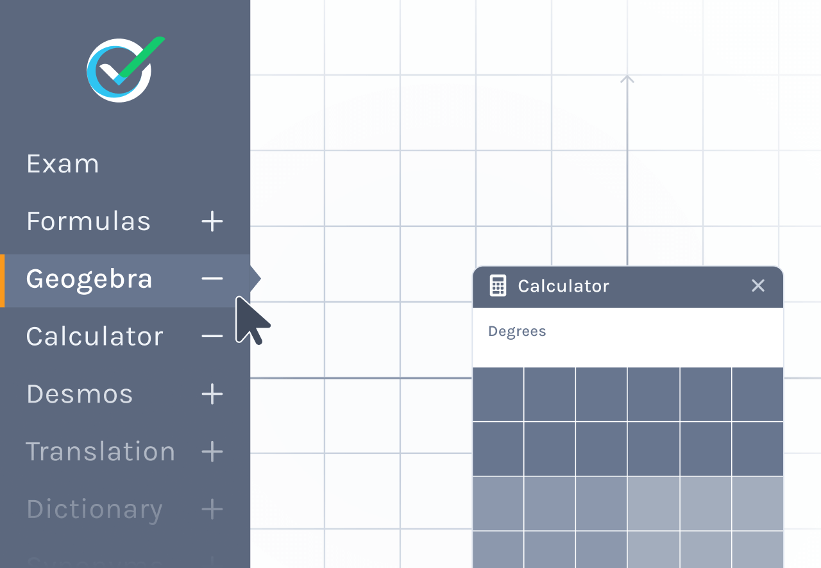
Task: Open Desmos from the sidebar
Action: 80,394
